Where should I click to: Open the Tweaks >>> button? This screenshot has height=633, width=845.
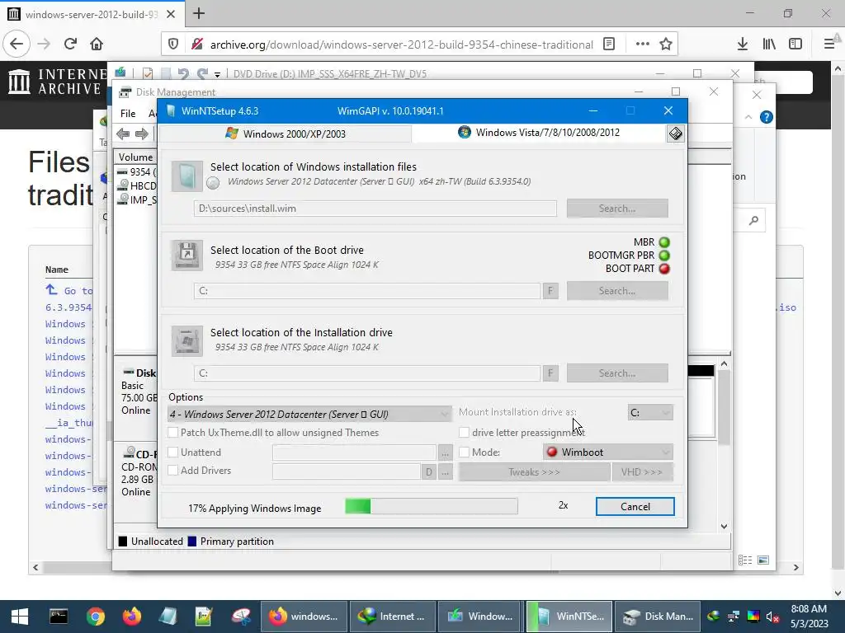pyautogui.click(x=534, y=472)
